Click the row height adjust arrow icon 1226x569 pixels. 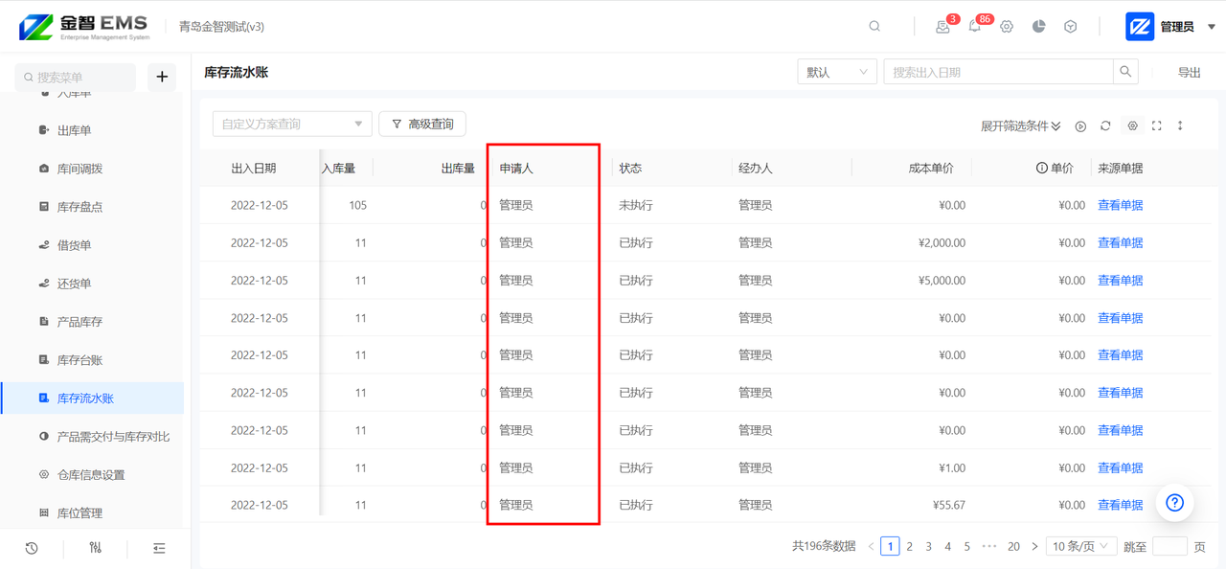click(x=1180, y=126)
